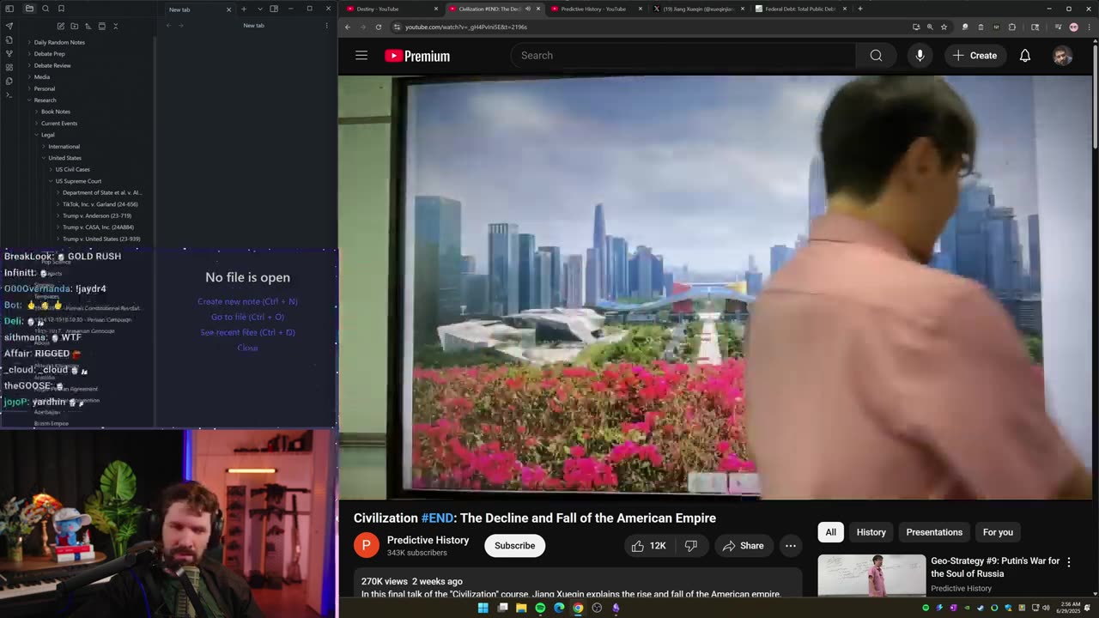Viewport: 1099px width, 618px height.
Task: Open Spotify from the Windows taskbar
Action: pos(540,608)
